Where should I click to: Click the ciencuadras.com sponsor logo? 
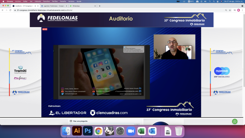[109, 113]
